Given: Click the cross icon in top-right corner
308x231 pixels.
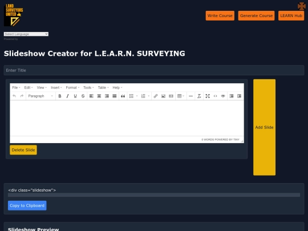Looking at the screenshot, I should click(302, 6).
